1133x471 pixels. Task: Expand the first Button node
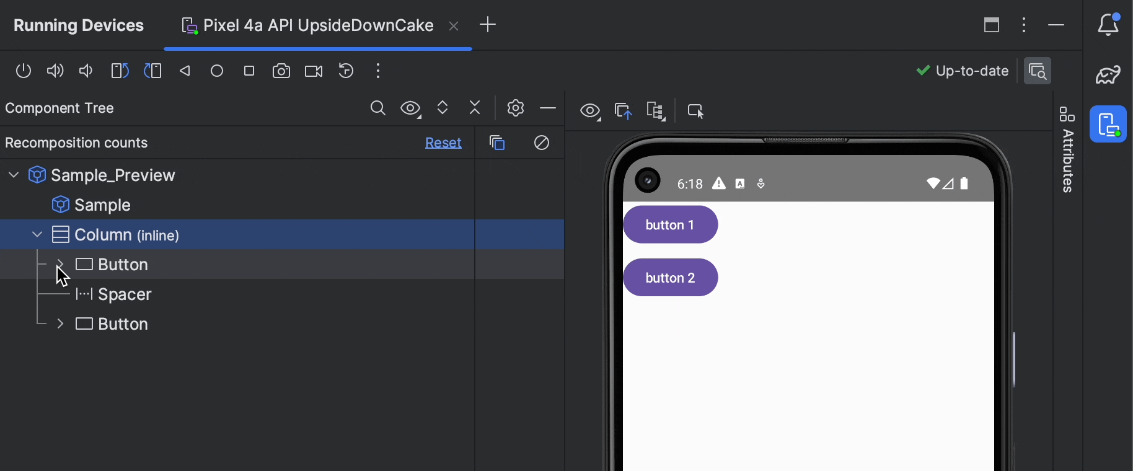60,265
